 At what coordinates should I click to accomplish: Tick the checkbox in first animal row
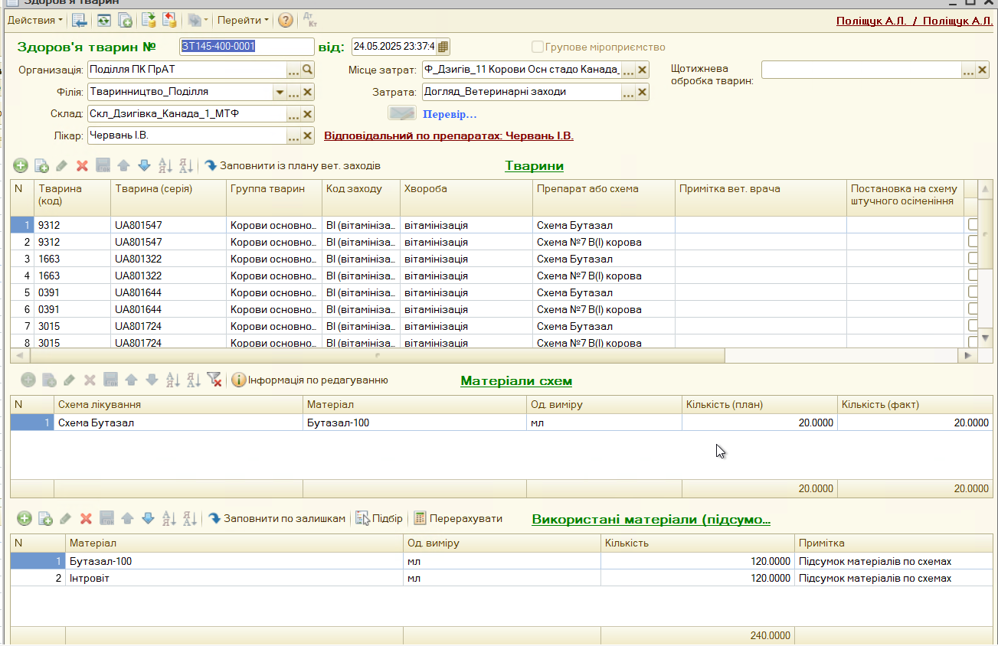(973, 225)
